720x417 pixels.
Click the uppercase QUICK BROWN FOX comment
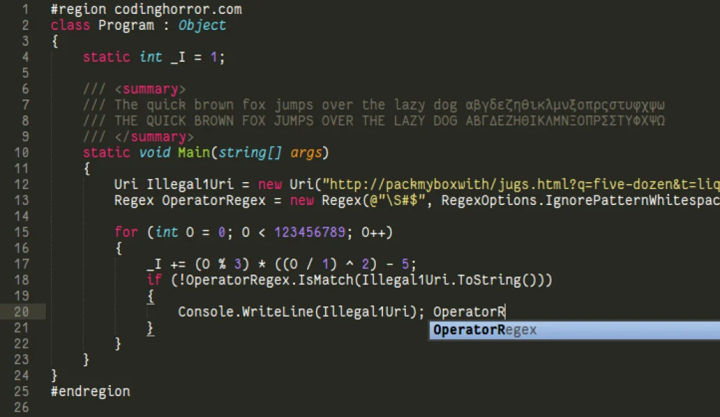click(x=373, y=121)
